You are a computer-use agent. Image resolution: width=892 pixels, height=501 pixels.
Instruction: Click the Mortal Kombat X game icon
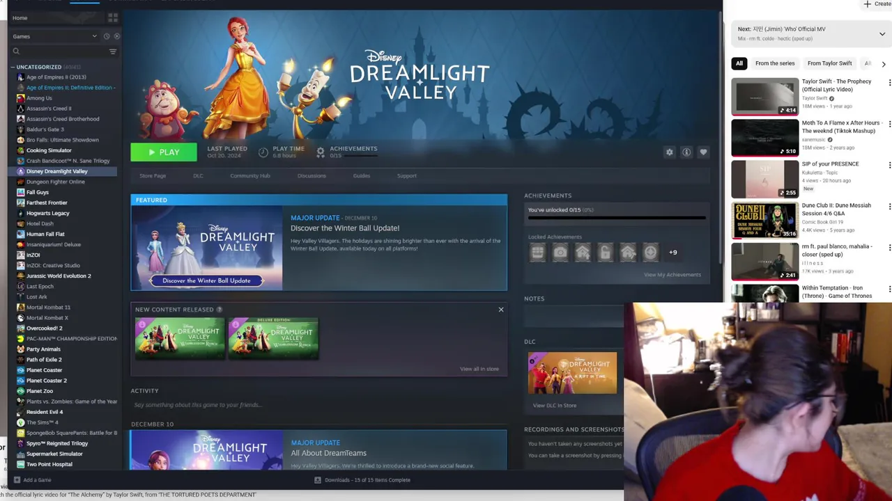(20, 317)
